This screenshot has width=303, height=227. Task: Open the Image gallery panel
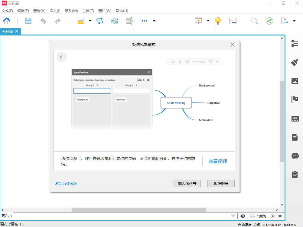coord(295,81)
